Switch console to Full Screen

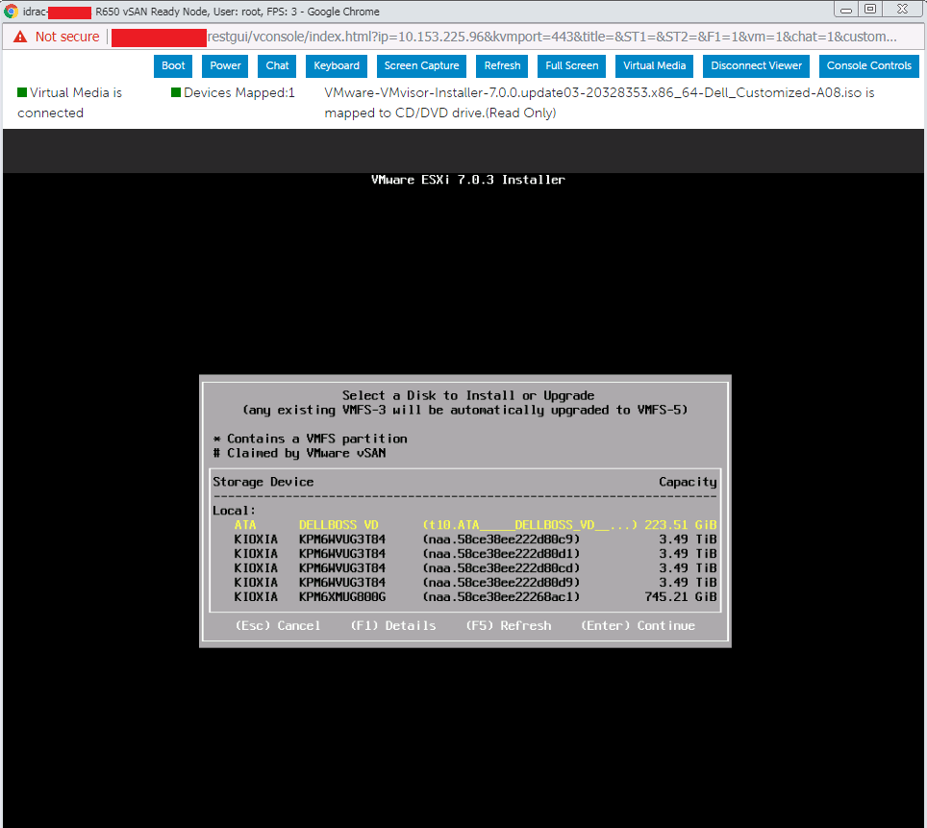click(x=572, y=65)
